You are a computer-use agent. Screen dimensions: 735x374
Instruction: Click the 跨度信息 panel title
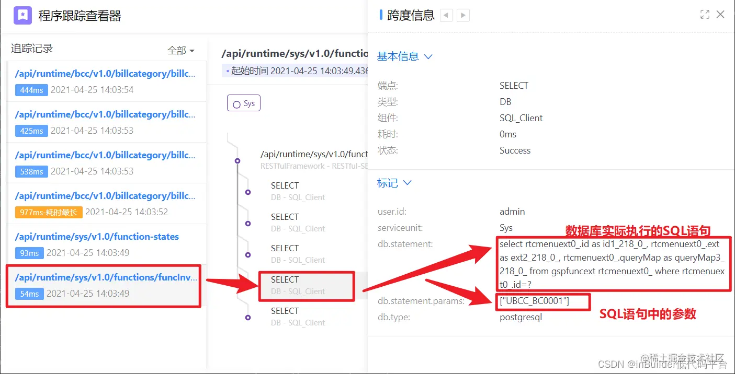411,15
